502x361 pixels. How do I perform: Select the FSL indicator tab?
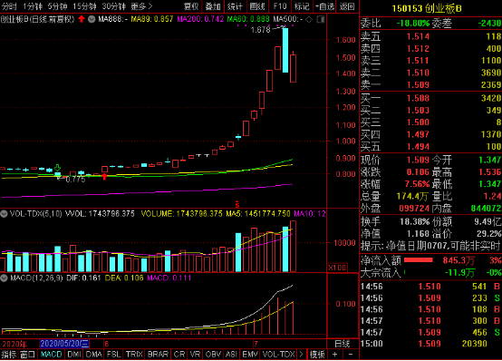click(x=113, y=355)
